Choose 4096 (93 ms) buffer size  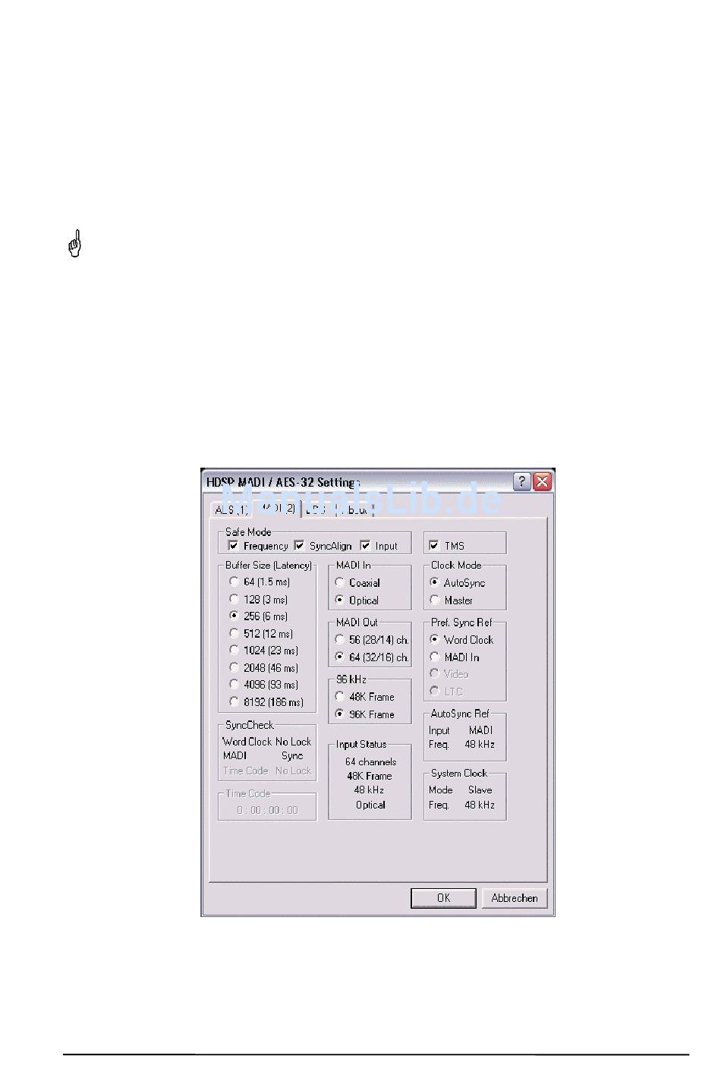pos(234,684)
